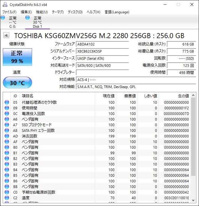
Task: Click the scrollbar up arrow of SMART list
Action: tap(193, 95)
